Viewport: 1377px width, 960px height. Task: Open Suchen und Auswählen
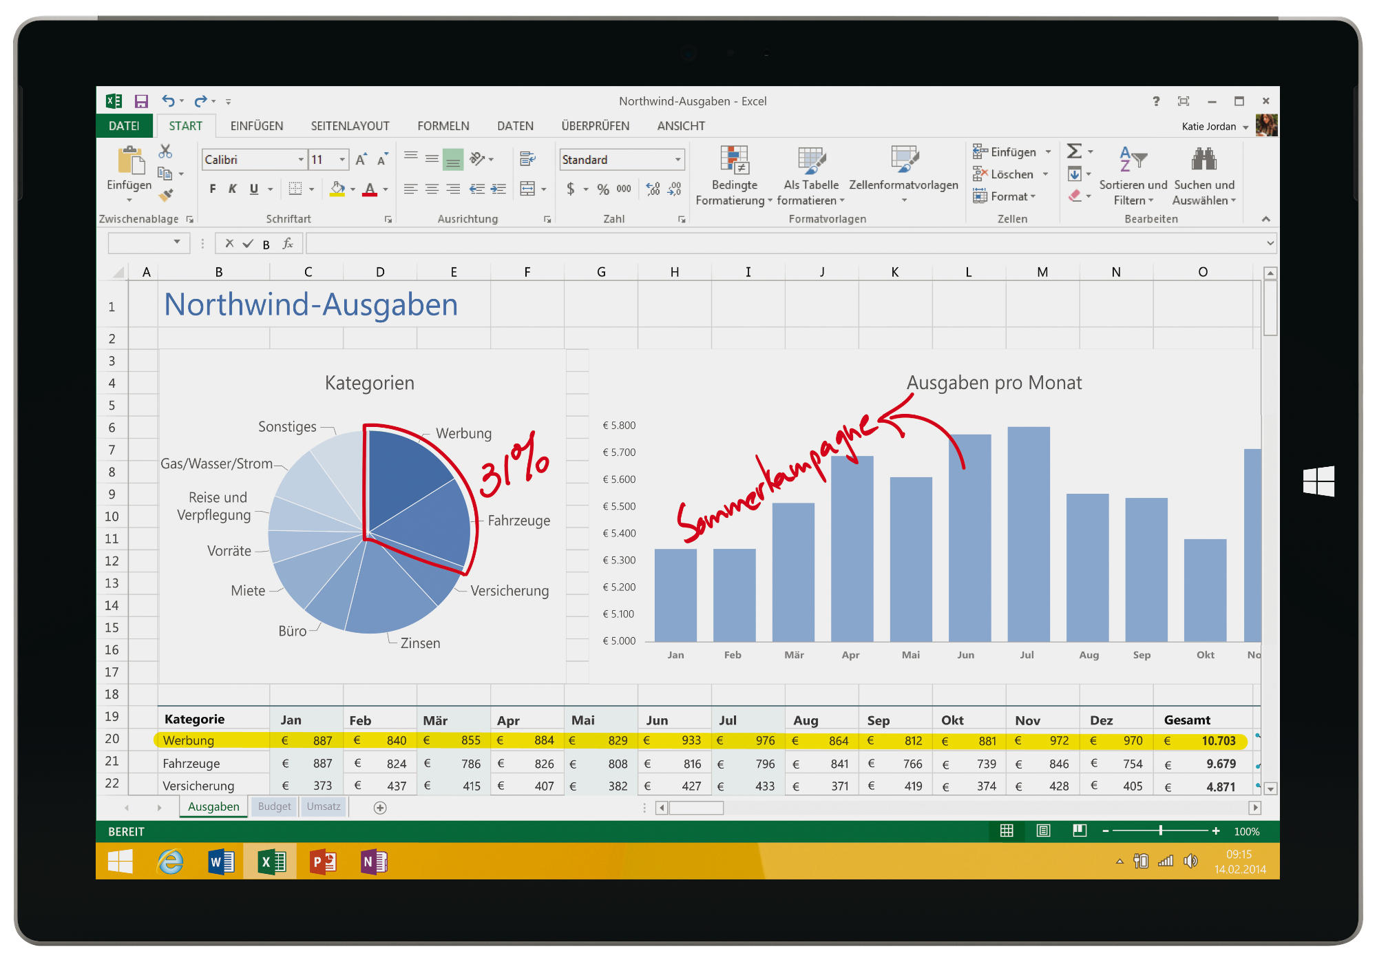(x=1204, y=176)
